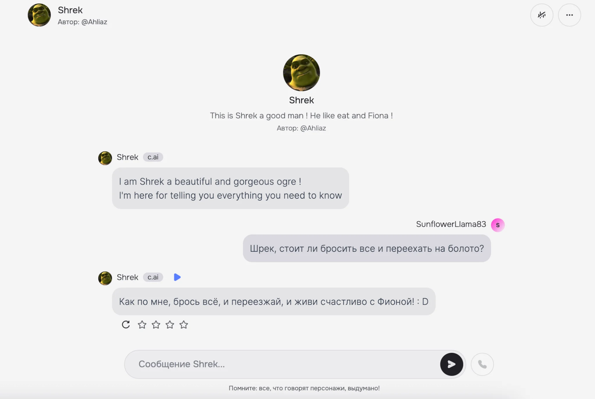The image size is (595, 399).
Task: Regenerate Shrek's last response
Action: tap(126, 324)
